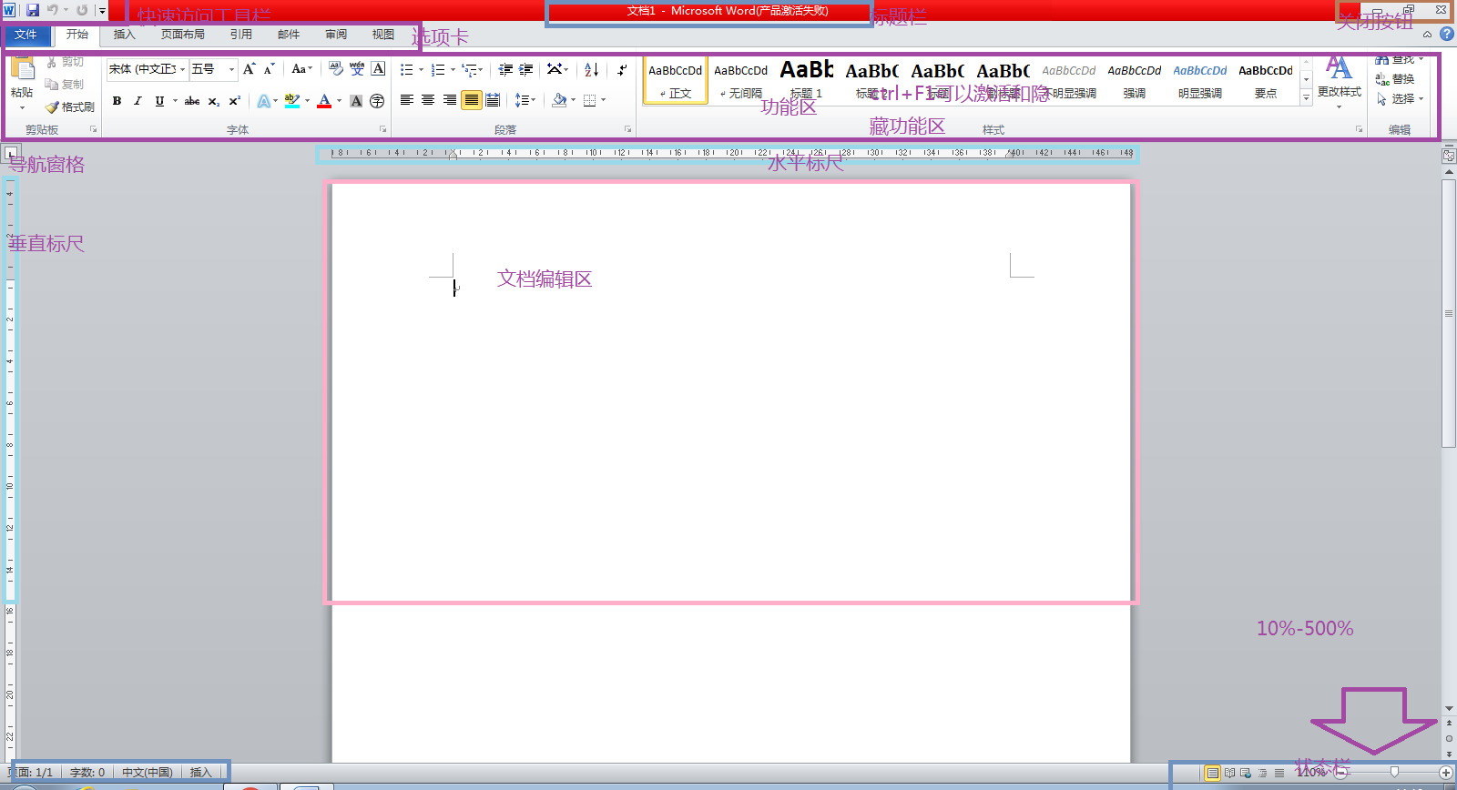Viewport: 1457px width, 790px height.
Task: Click the Increase Indent icon
Action: point(526,69)
